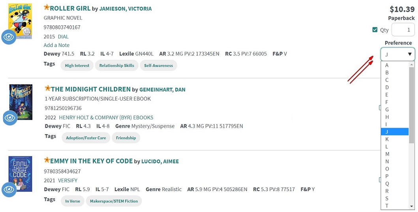Click the eye preview icon on Emmy in the Key of Code
Image resolution: width=418 pixels, height=212 pixels.
pyautogui.click(x=9, y=189)
